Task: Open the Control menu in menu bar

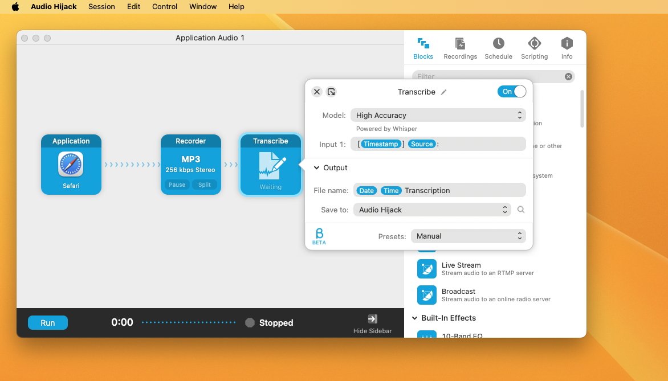Action: (x=164, y=7)
